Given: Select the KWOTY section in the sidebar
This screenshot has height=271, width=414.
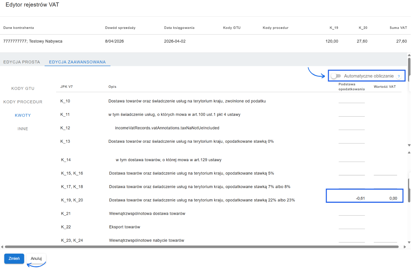Looking at the screenshot, I should tap(23, 115).
